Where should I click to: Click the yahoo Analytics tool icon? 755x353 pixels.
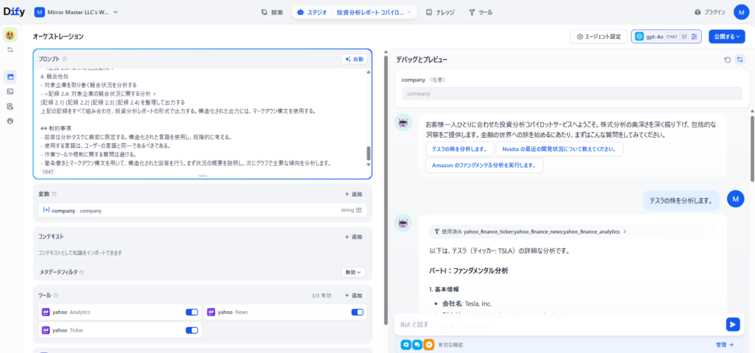46,312
